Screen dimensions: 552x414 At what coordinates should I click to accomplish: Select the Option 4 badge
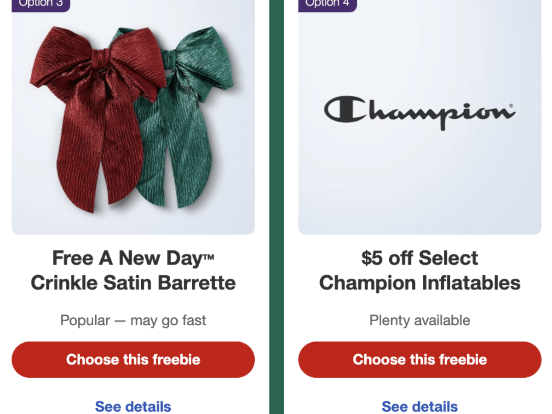point(327,4)
